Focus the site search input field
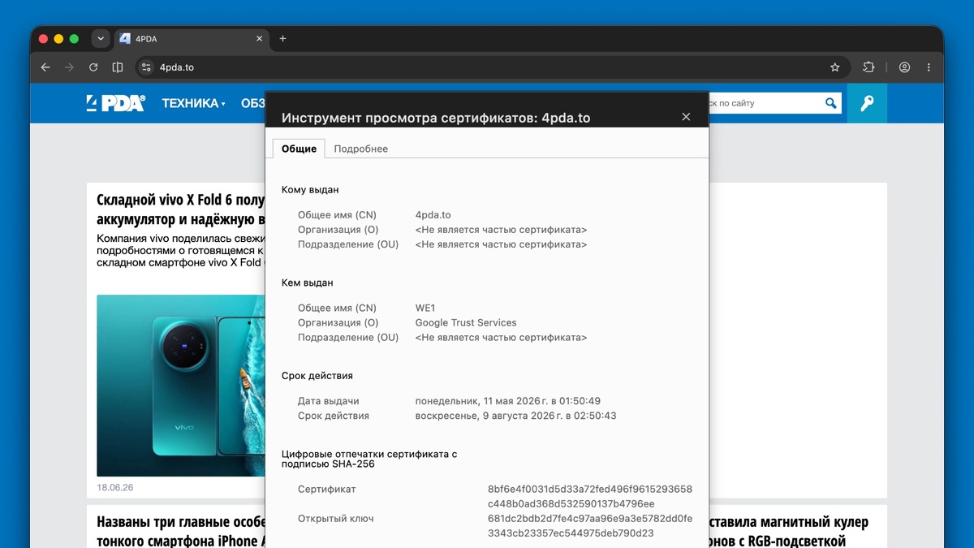This screenshot has width=974, height=548. point(765,103)
